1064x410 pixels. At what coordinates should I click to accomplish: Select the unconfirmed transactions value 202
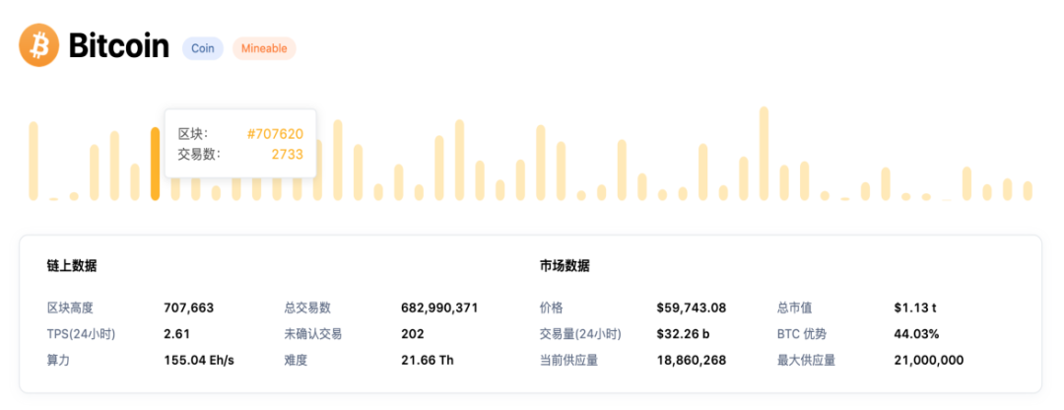click(413, 334)
